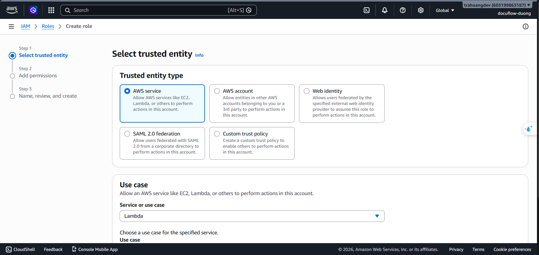This screenshot has height=255, width=539.
Task: Open the services grid menu
Action: [51, 10]
